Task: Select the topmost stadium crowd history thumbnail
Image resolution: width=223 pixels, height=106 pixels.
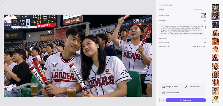Action: [215, 8]
